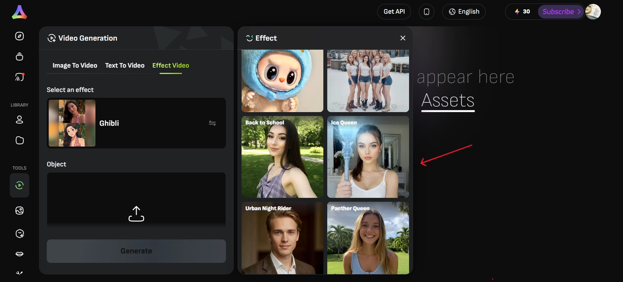Open the English language selector
The image size is (623, 282).
464,12
